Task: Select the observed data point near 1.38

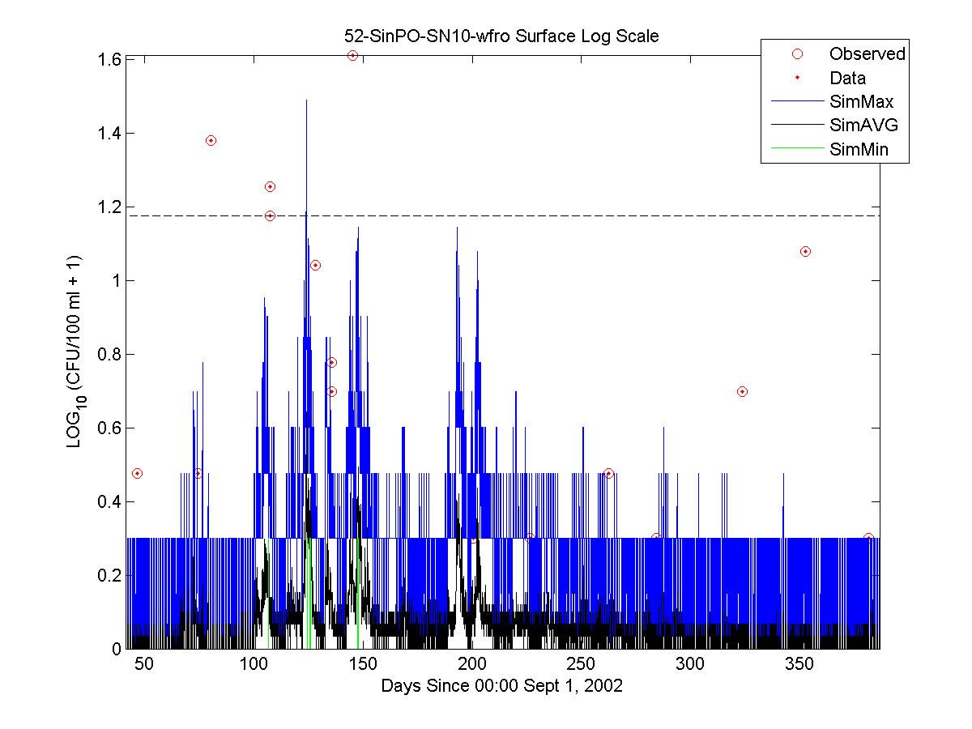Action: point(211,140)
